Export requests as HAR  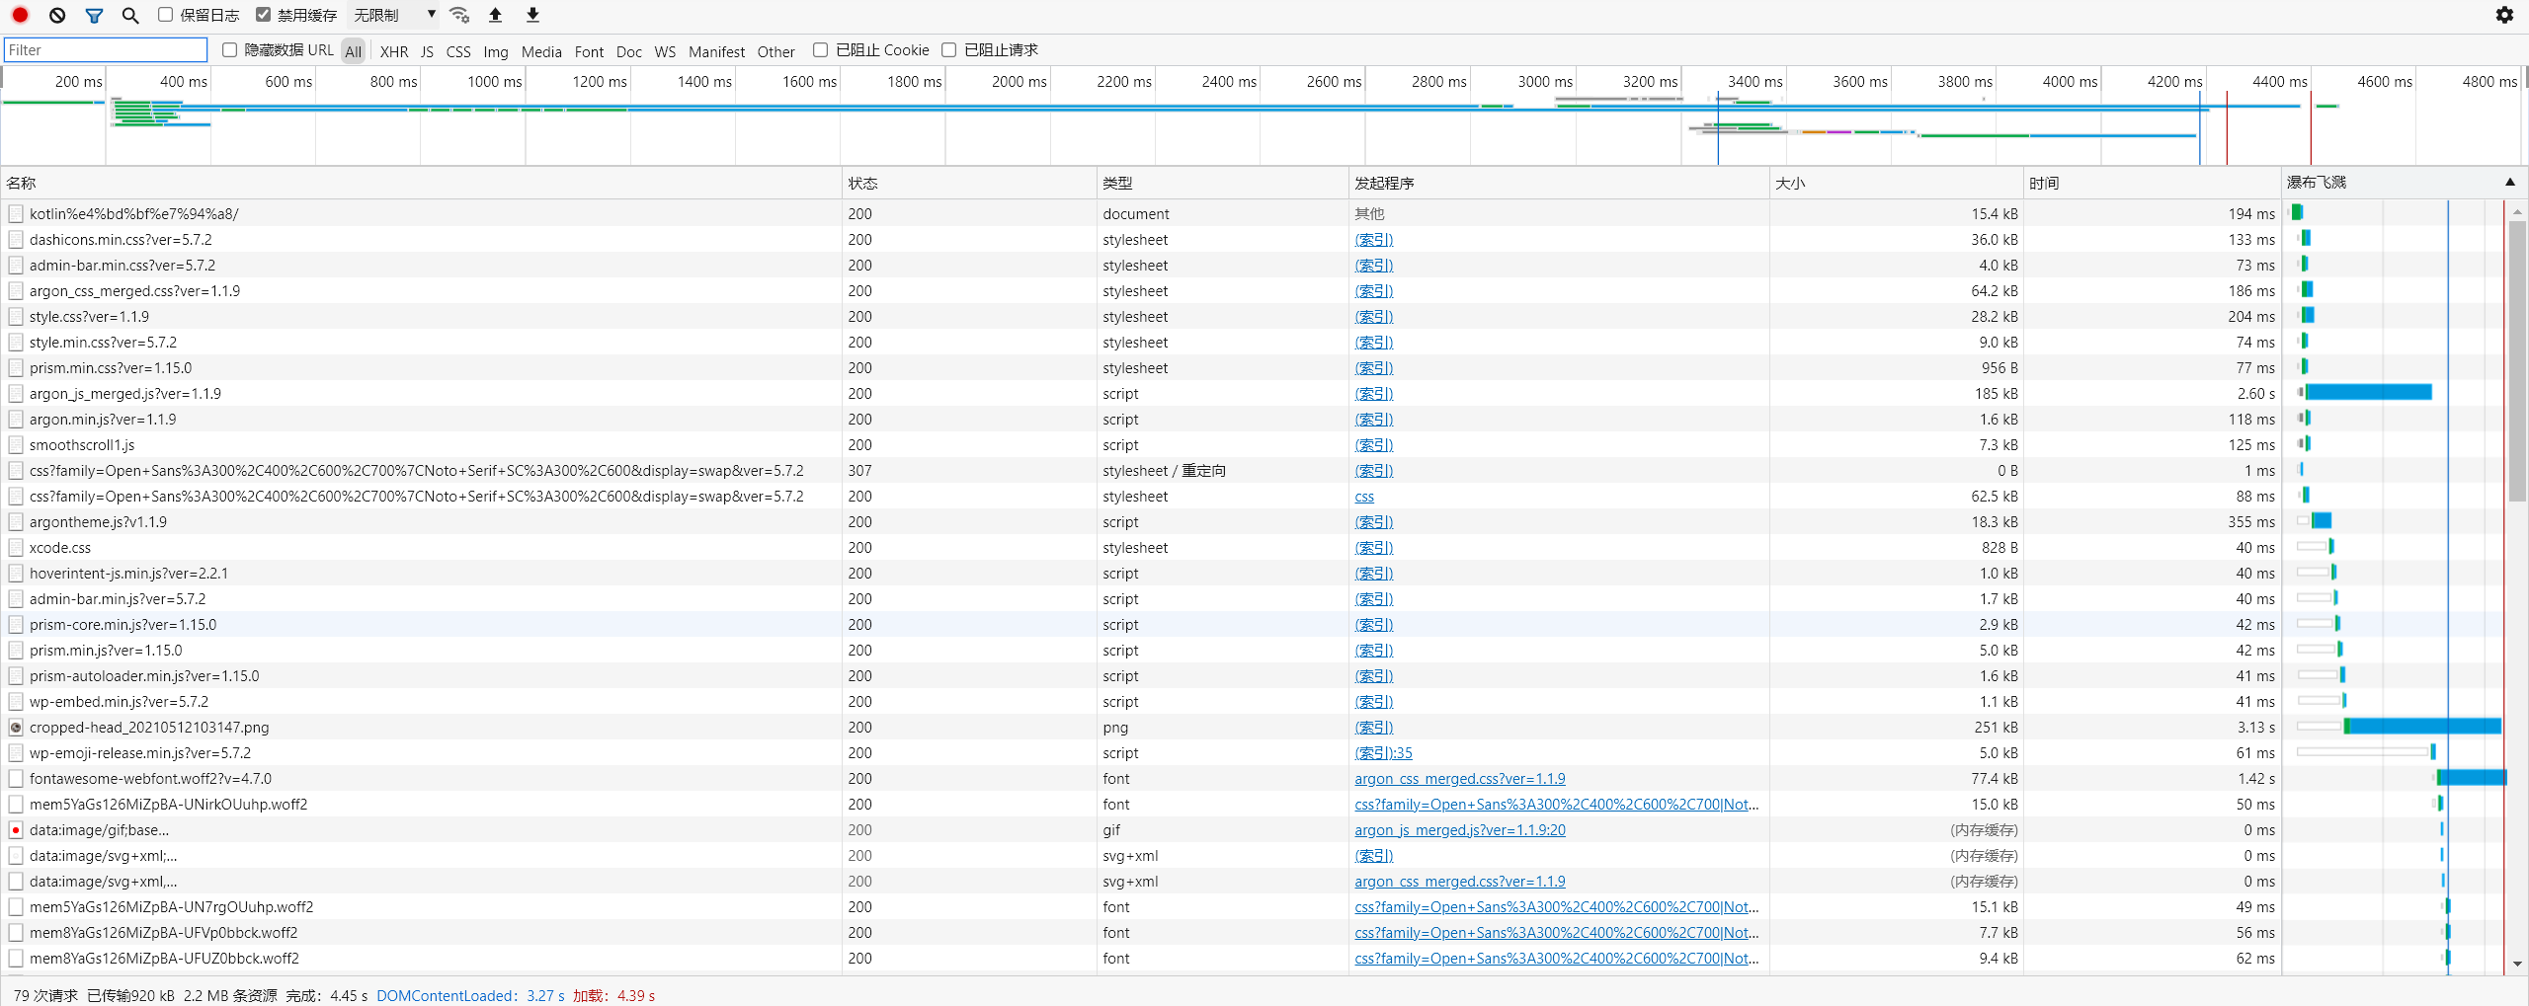[x=531, y=15]
